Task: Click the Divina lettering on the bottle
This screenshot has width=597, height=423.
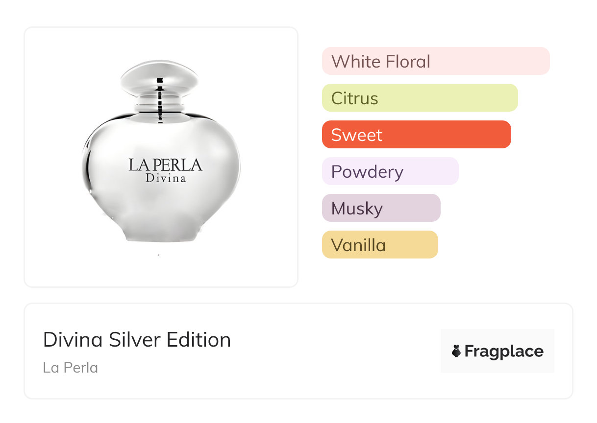Action: click(166, 178)
